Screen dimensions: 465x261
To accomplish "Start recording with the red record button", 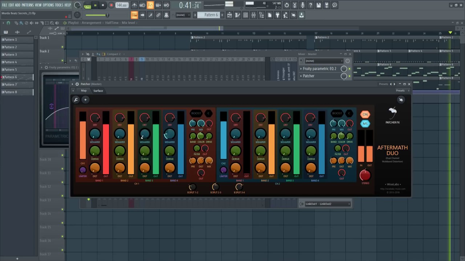I will click(111, 5).
